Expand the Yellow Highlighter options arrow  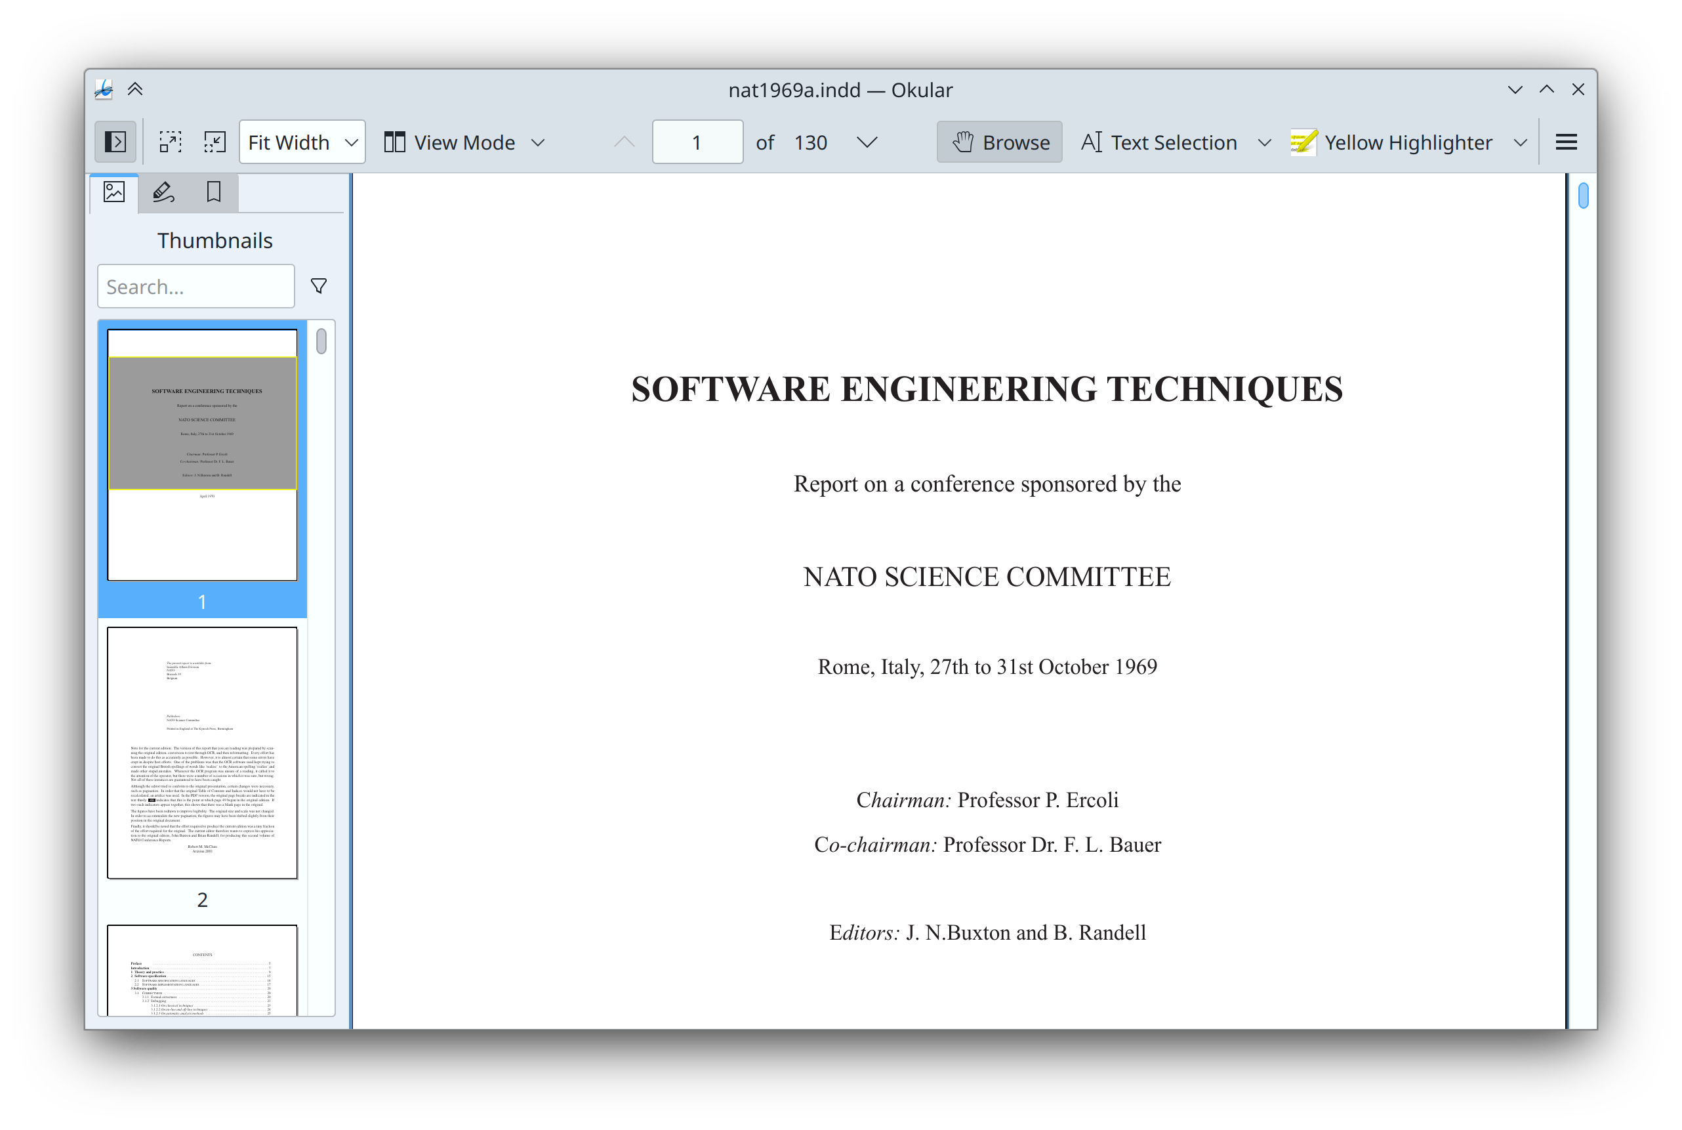(1520, 142)
